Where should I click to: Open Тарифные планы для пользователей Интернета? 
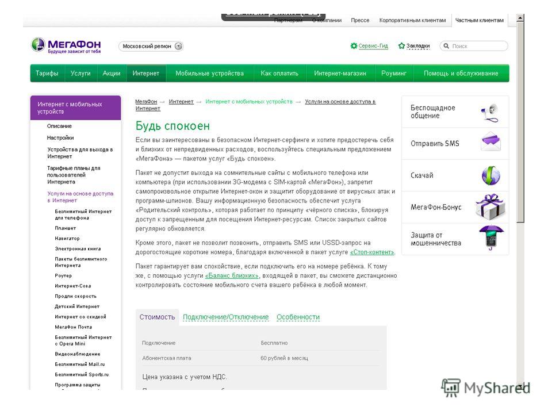click(74, 175)
